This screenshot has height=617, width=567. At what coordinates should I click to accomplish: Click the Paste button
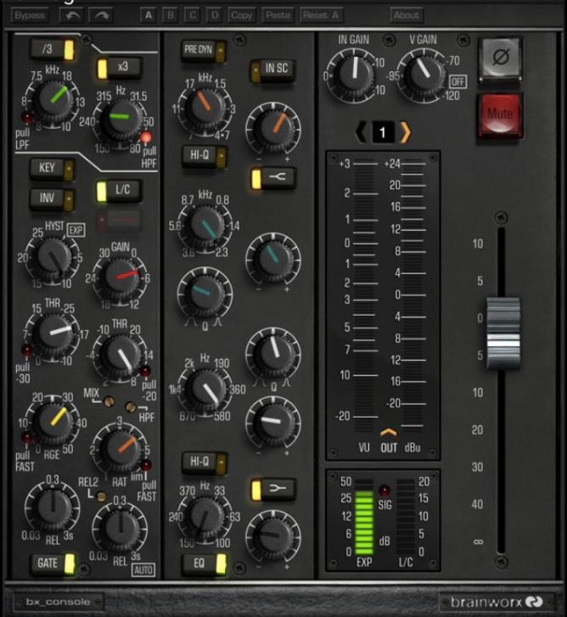tap(278, 15)
